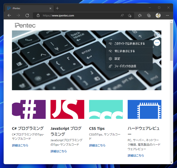This screenshot has width=177, height=168.
Task: Click the blue three-dot image options button
Action: tap(157, 43)
